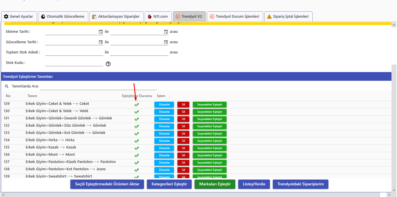Refresh the list with ListeyiYenile
This screenshot has width=397, height=197.
point(254,184)
